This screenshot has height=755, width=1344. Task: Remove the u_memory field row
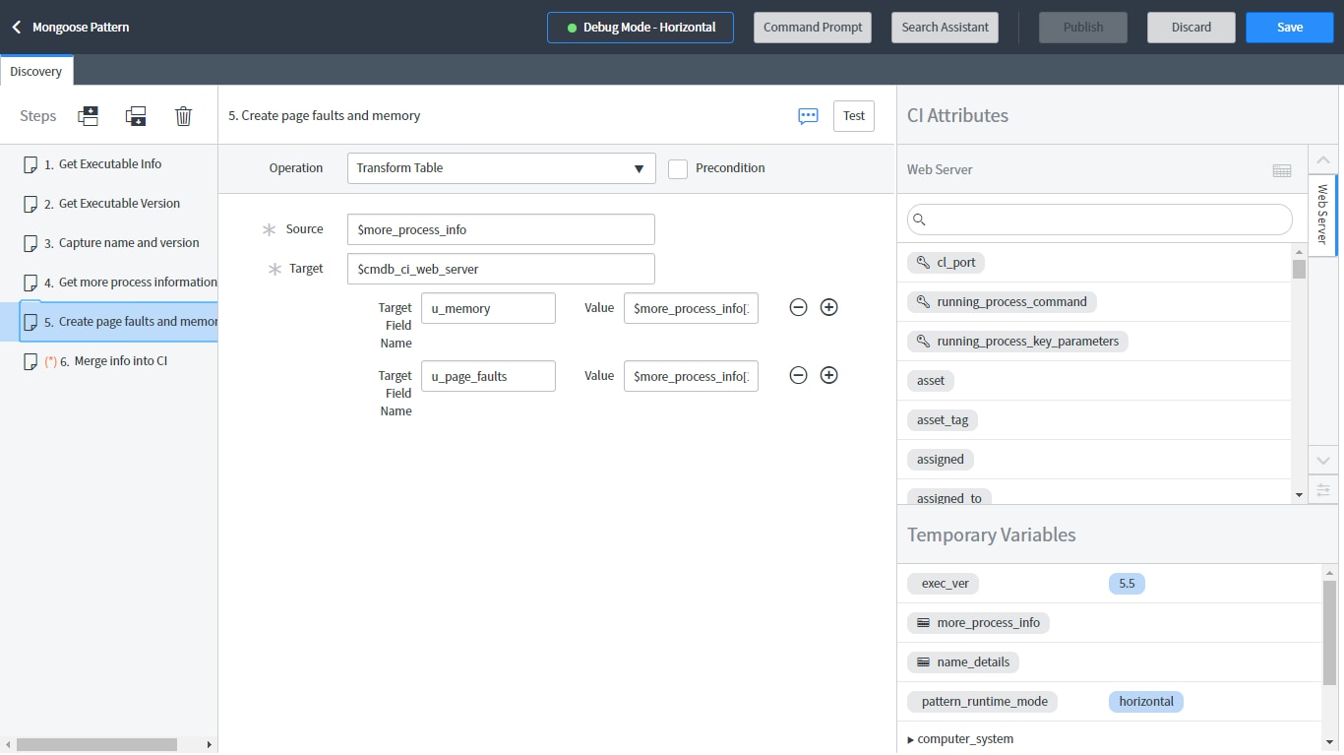click(x=799, y=307)
